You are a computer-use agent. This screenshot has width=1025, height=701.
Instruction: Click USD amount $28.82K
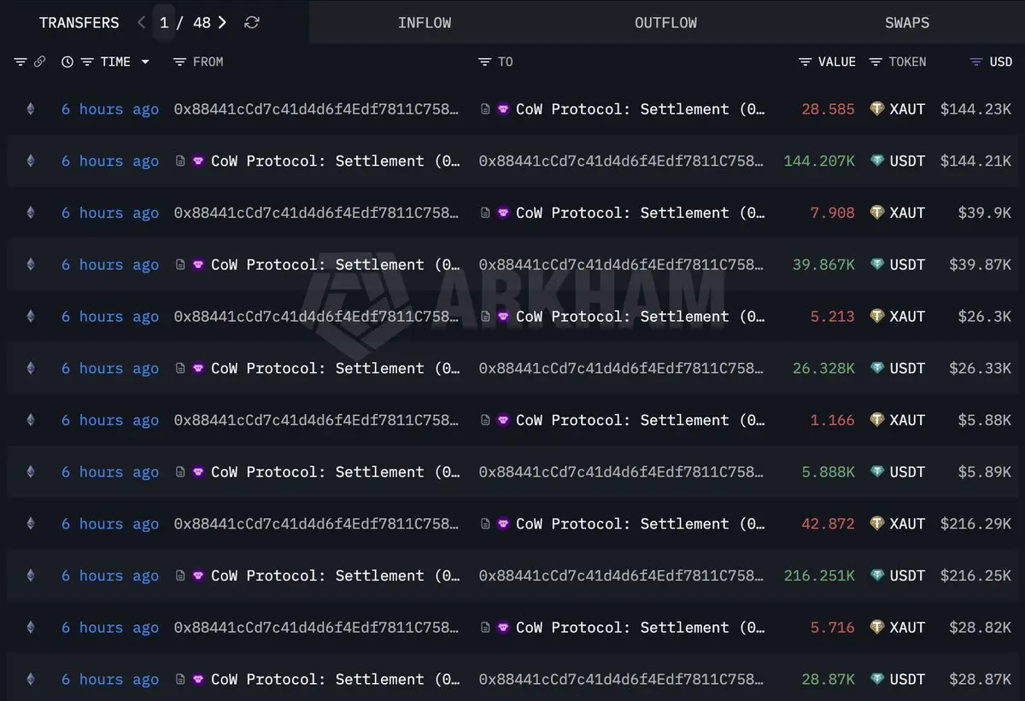point(981,628)
